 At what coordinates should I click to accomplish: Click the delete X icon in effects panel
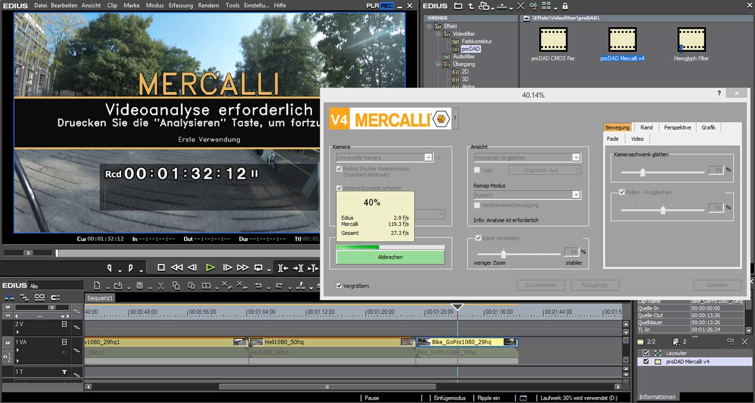(520, 6)
